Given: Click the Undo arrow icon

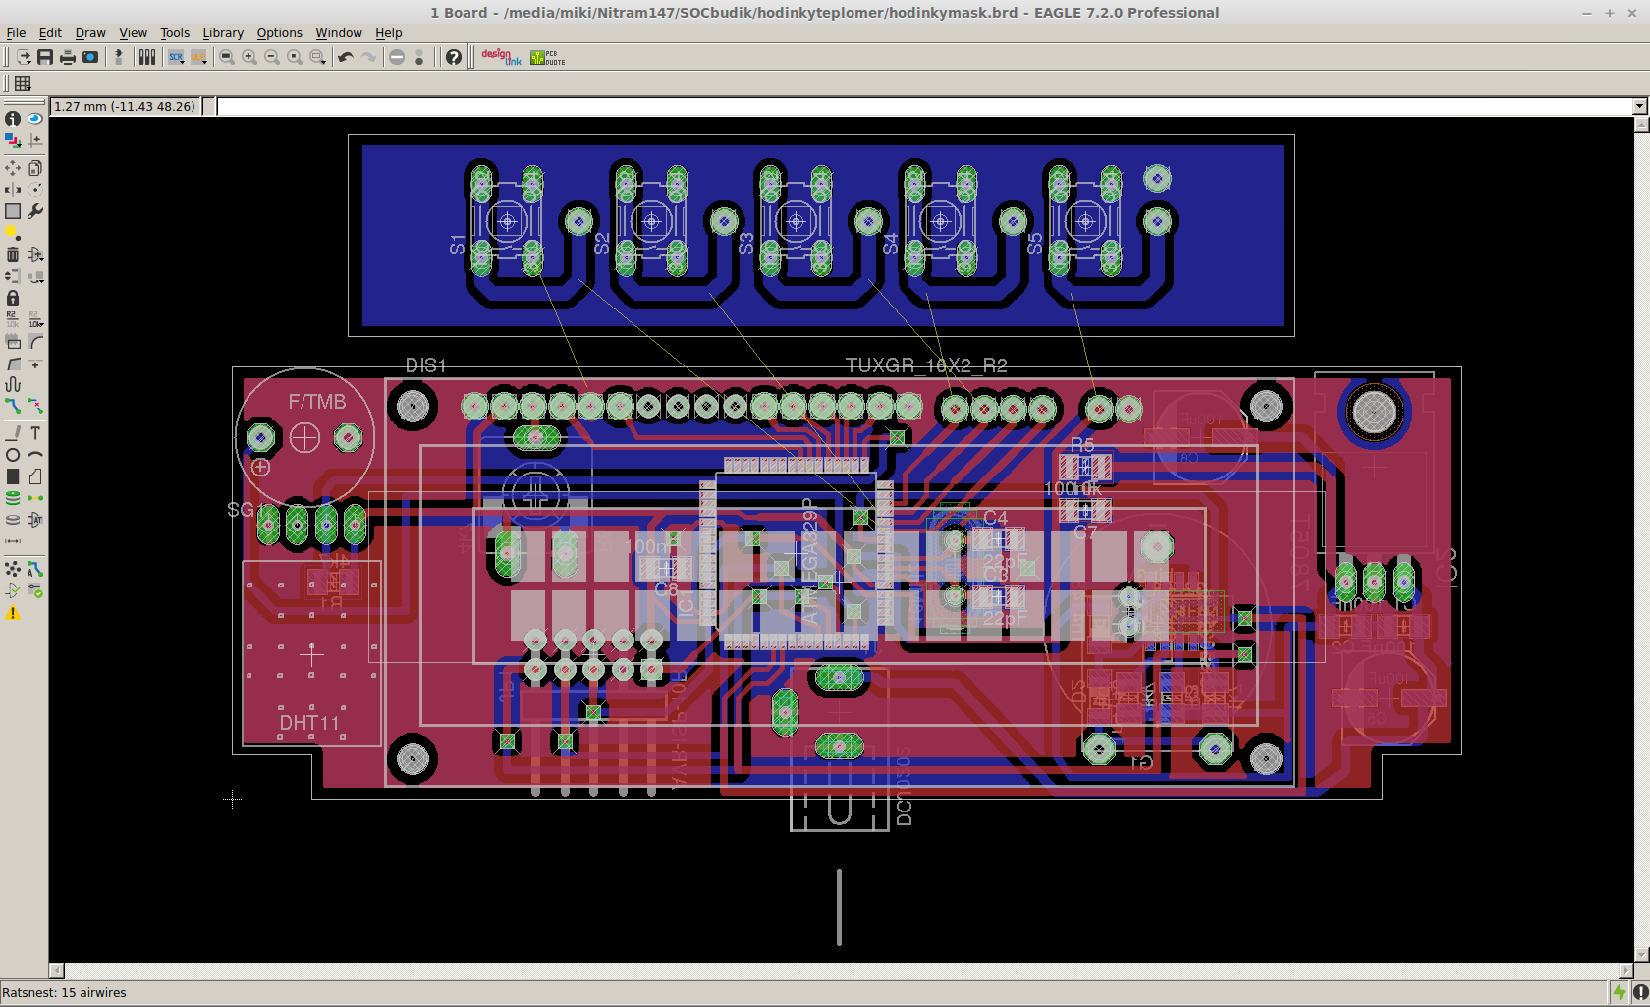Looking at the screenshot, I should pyautogui.click(x=346, y=57).
